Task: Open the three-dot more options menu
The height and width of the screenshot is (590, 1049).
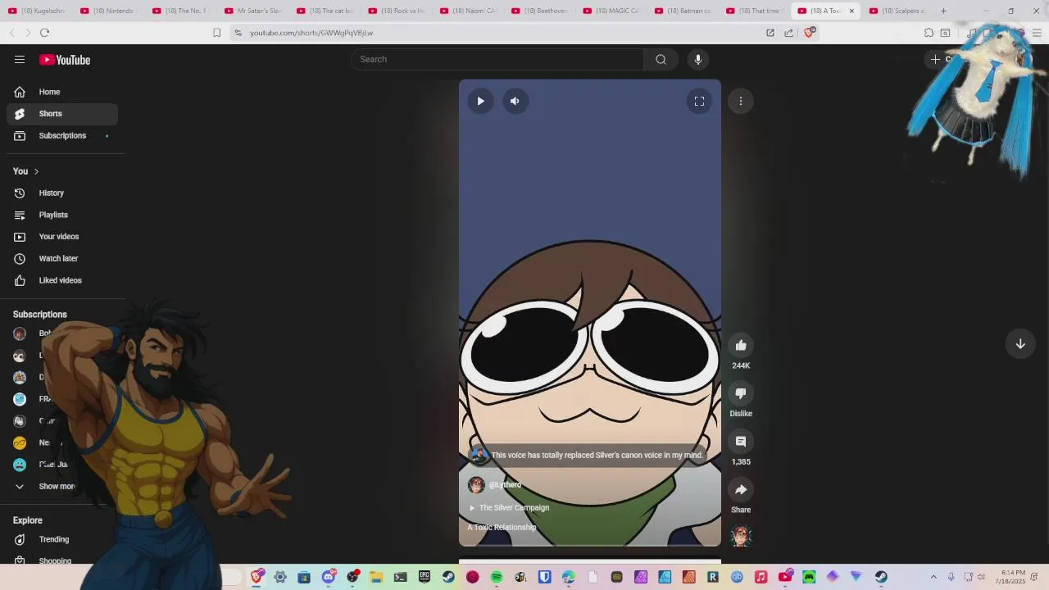Action: pyautogui.click(x=741, y=101)
